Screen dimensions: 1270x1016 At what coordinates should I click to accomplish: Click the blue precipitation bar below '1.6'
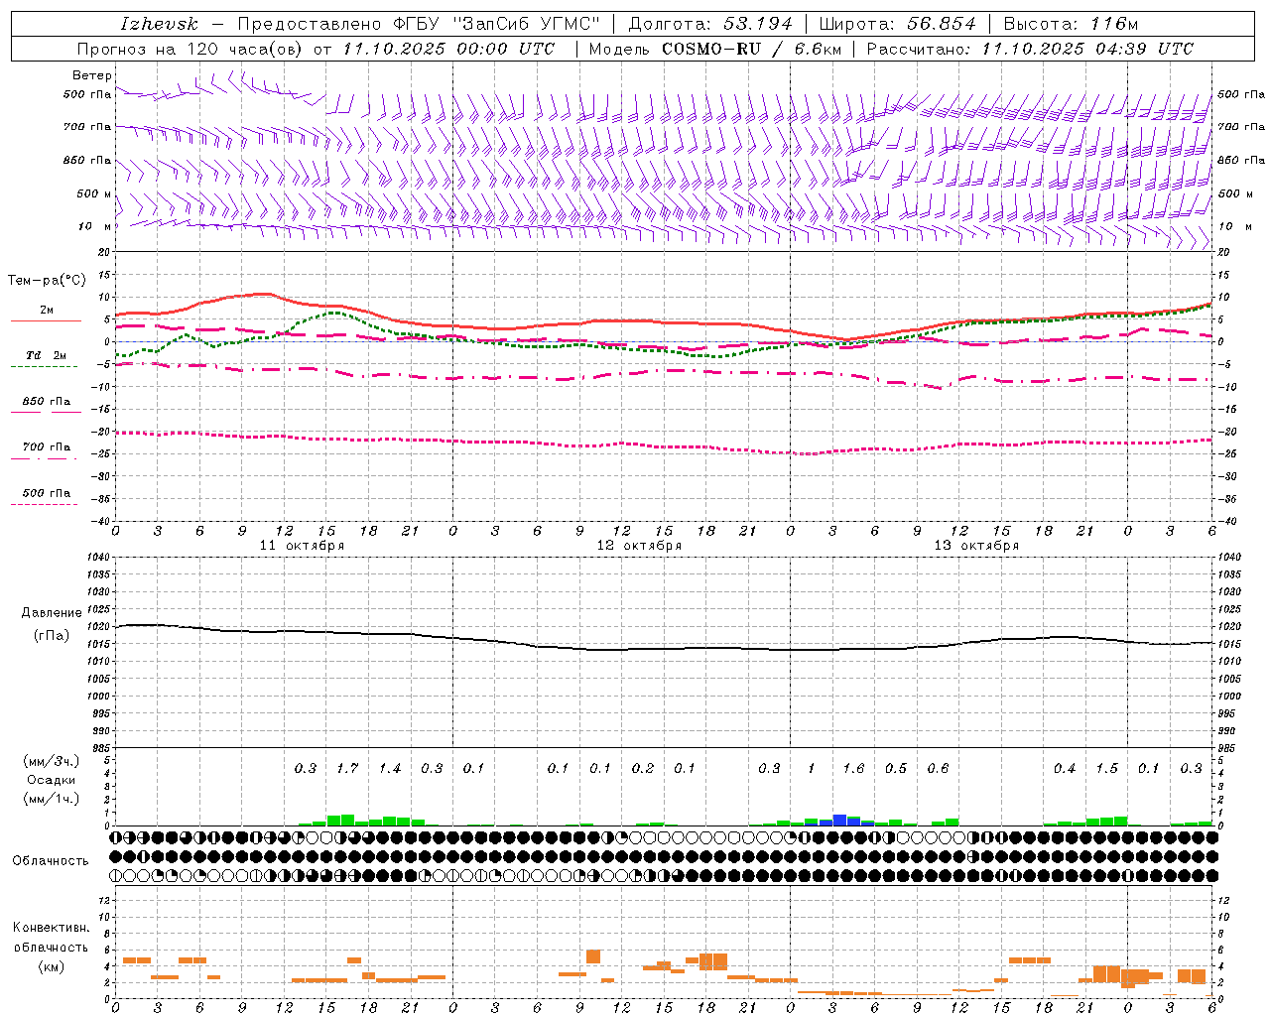coord(839,820)
